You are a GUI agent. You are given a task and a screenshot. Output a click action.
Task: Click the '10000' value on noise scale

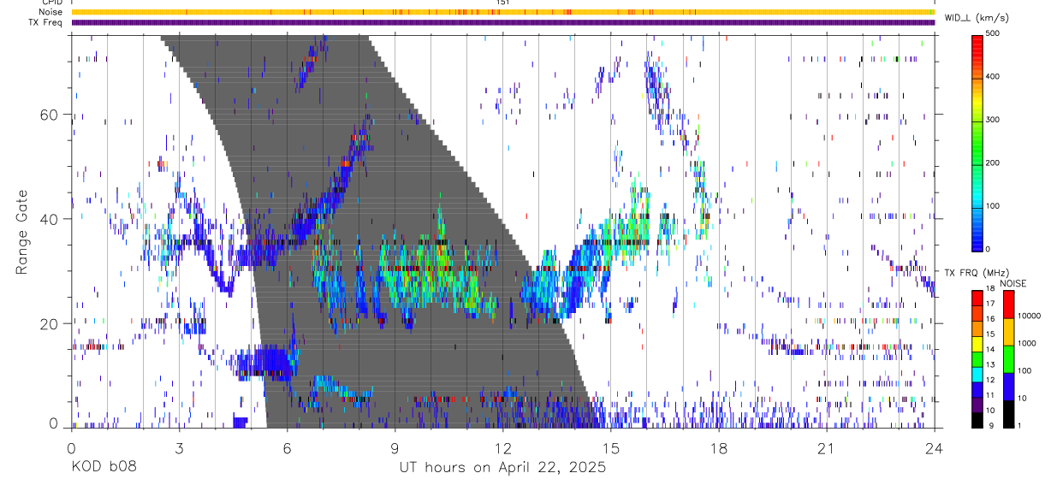pos(1029,316)
